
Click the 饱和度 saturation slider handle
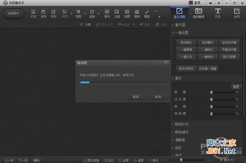[212, 113]
